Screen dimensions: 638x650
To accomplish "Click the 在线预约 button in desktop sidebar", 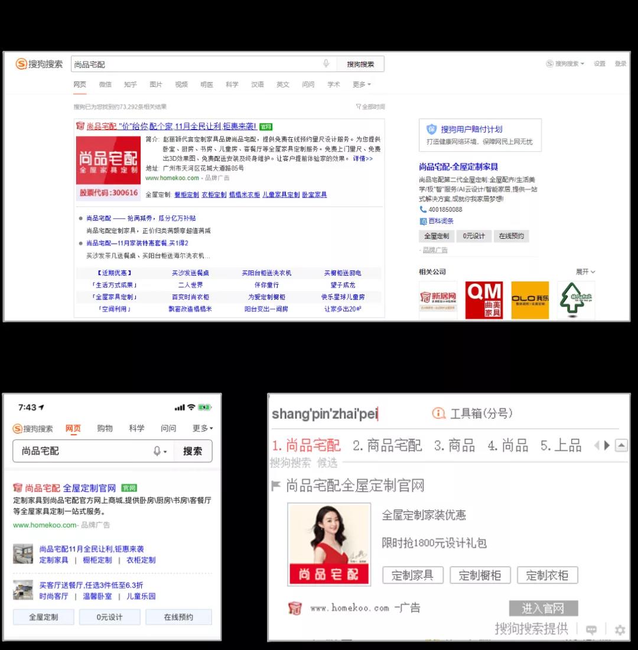I will coord(512,236).
